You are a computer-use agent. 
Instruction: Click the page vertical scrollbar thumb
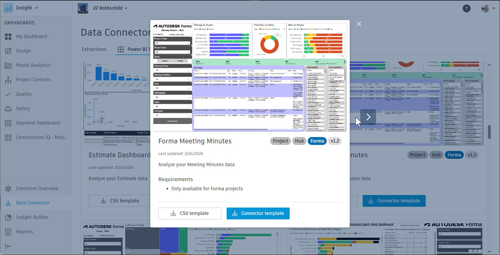point(489,132)
